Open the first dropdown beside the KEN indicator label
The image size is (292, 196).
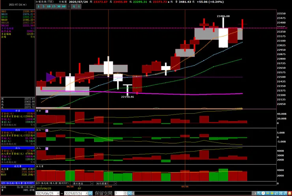(x=92, y=183)
